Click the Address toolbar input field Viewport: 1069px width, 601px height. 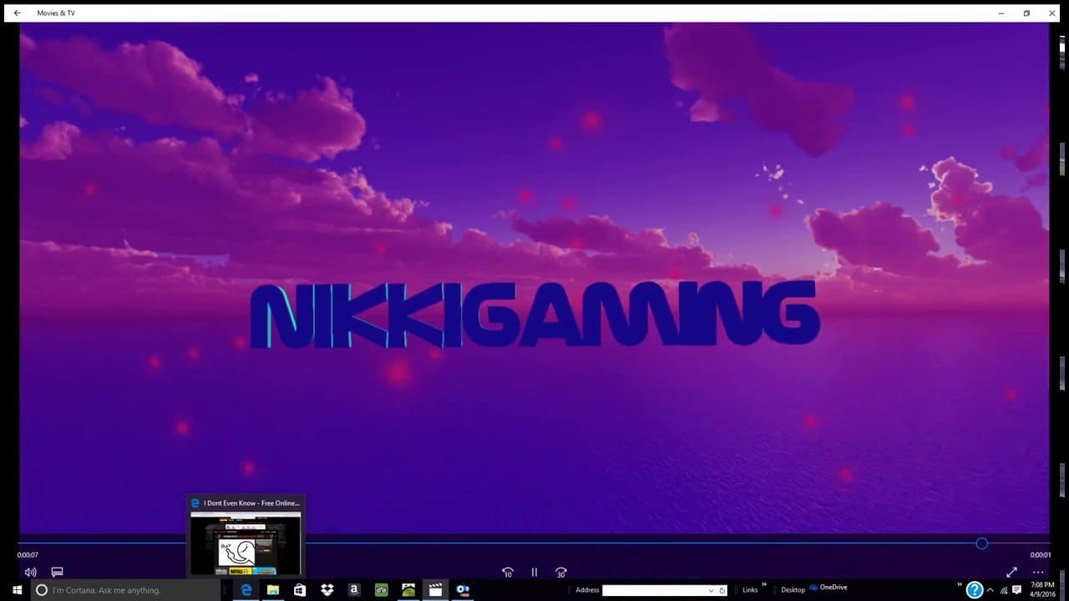pos(654,590)
